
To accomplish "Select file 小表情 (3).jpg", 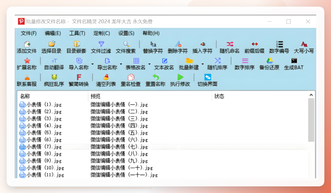I will pyautogui.click(x=40, y=119).
